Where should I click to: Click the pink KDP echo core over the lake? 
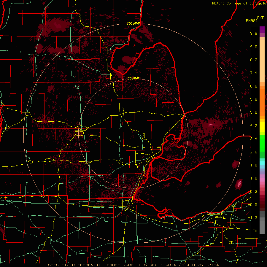pyautogui.click(x=211, y=125)
